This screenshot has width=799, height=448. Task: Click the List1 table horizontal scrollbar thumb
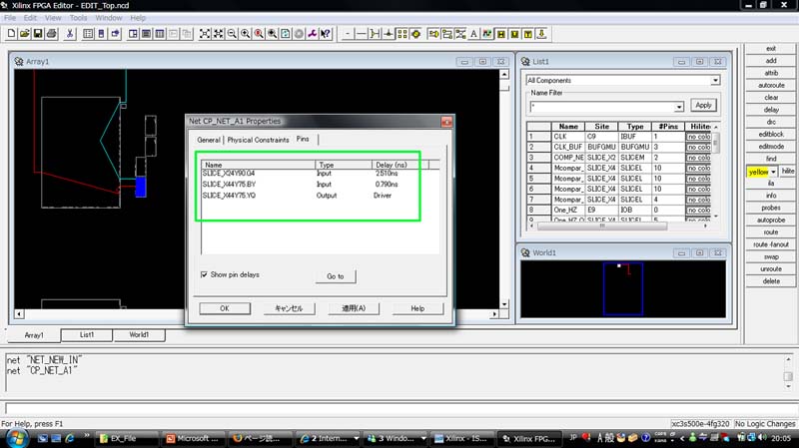point(602,226)
